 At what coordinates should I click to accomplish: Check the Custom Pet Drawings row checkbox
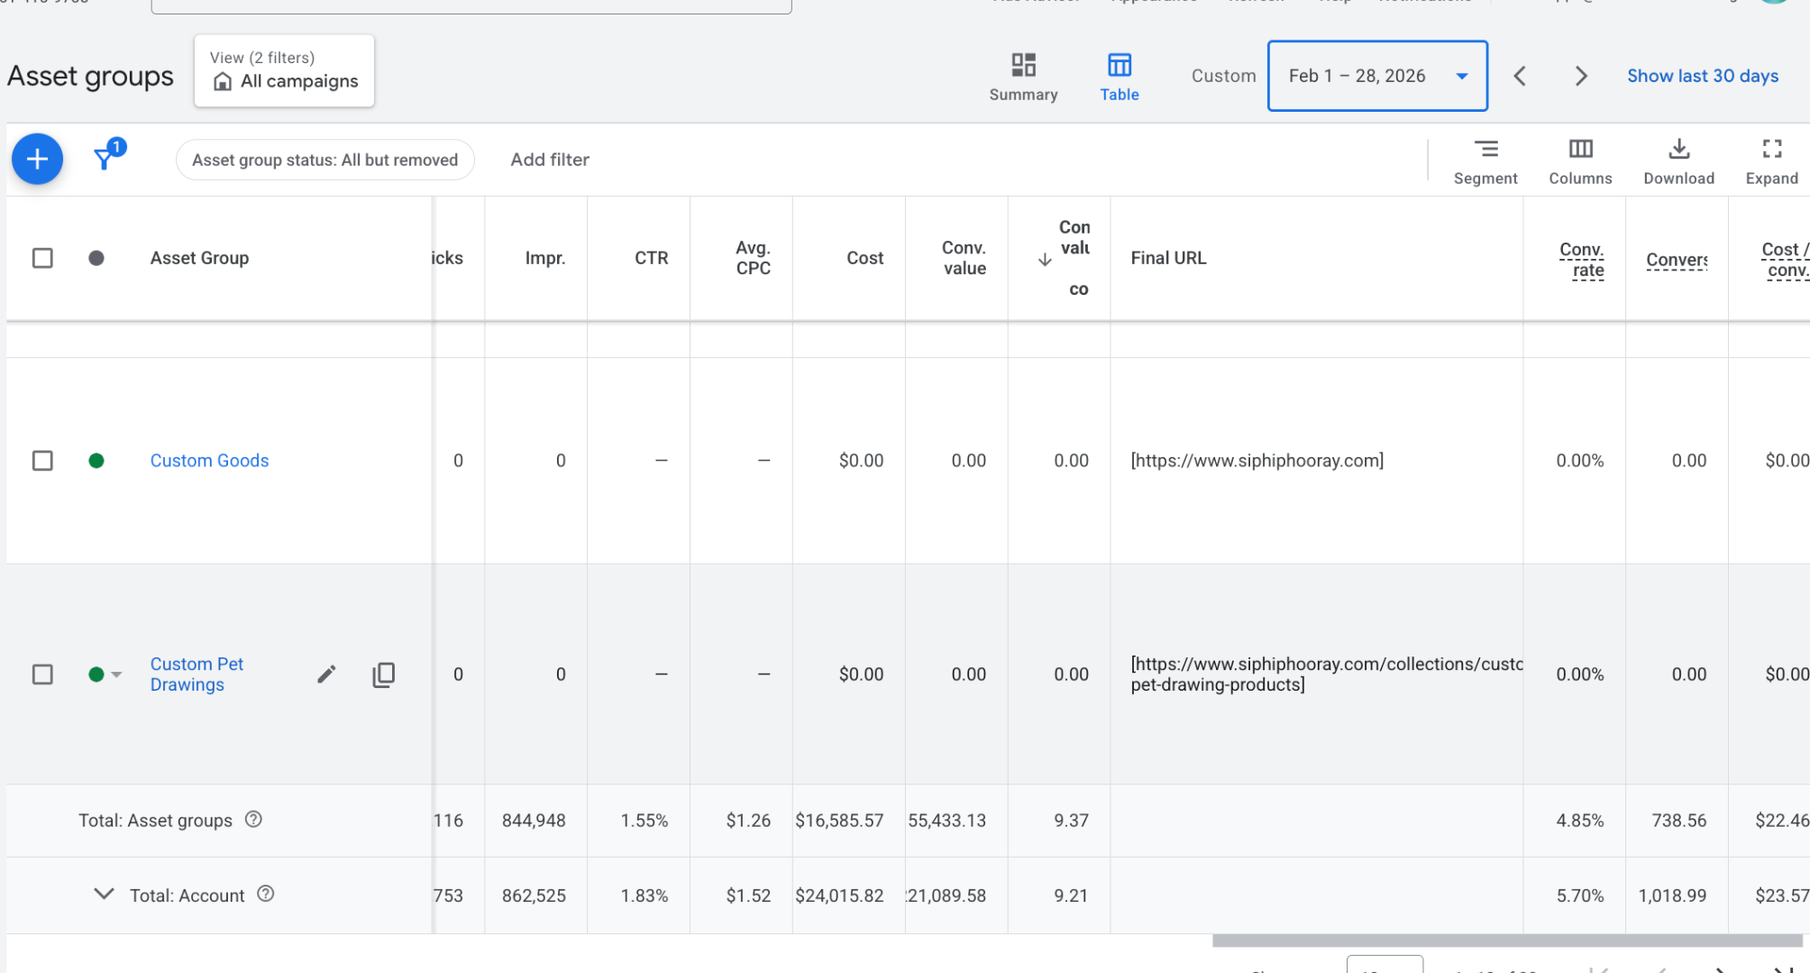(x=42, y=675)
